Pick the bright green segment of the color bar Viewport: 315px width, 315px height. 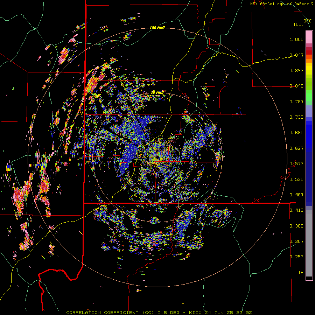point(309,96)
